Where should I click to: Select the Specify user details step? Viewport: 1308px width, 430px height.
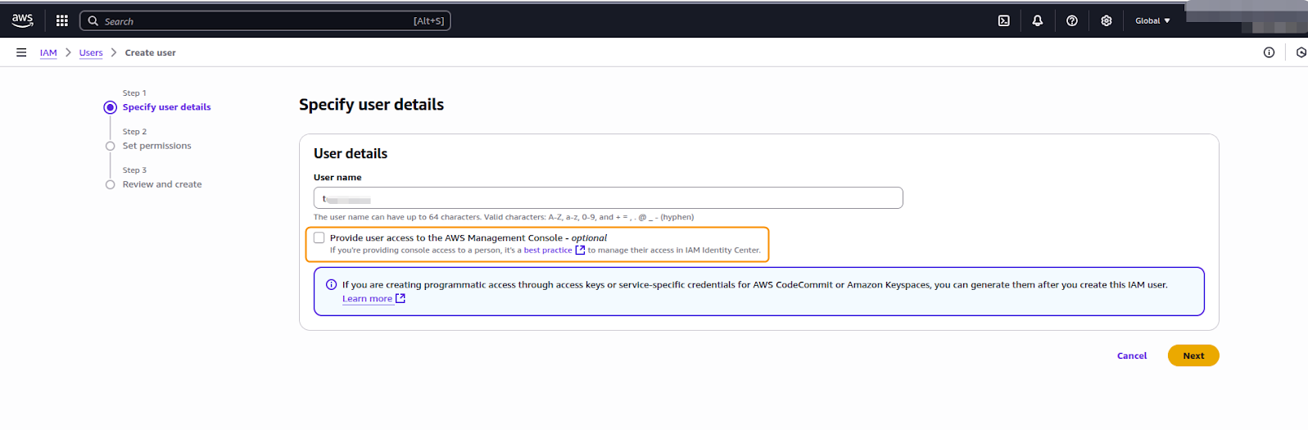click(x=166, y=107)
